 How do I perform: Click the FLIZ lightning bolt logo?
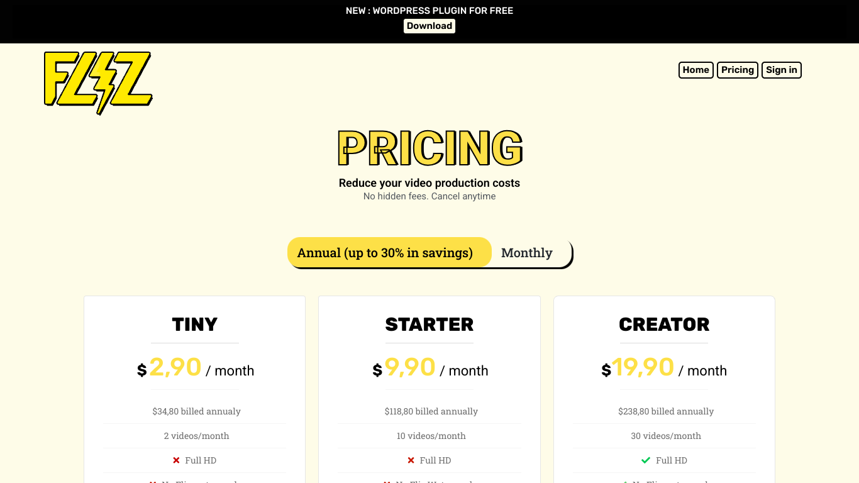[98, 83]
